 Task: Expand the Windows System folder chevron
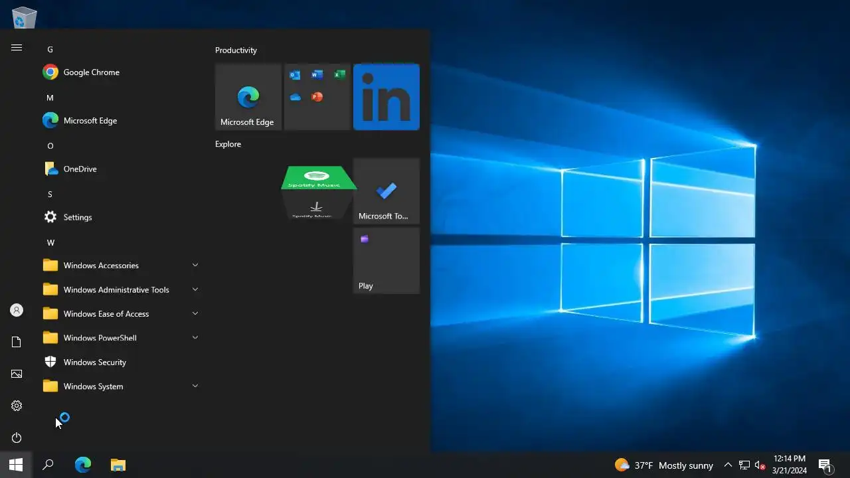pos(195,386)
